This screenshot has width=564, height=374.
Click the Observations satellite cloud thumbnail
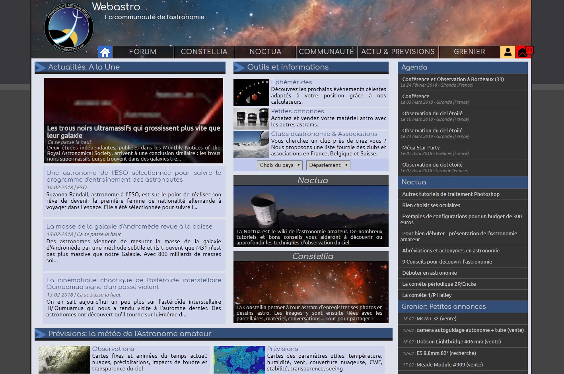coord(64,360)
